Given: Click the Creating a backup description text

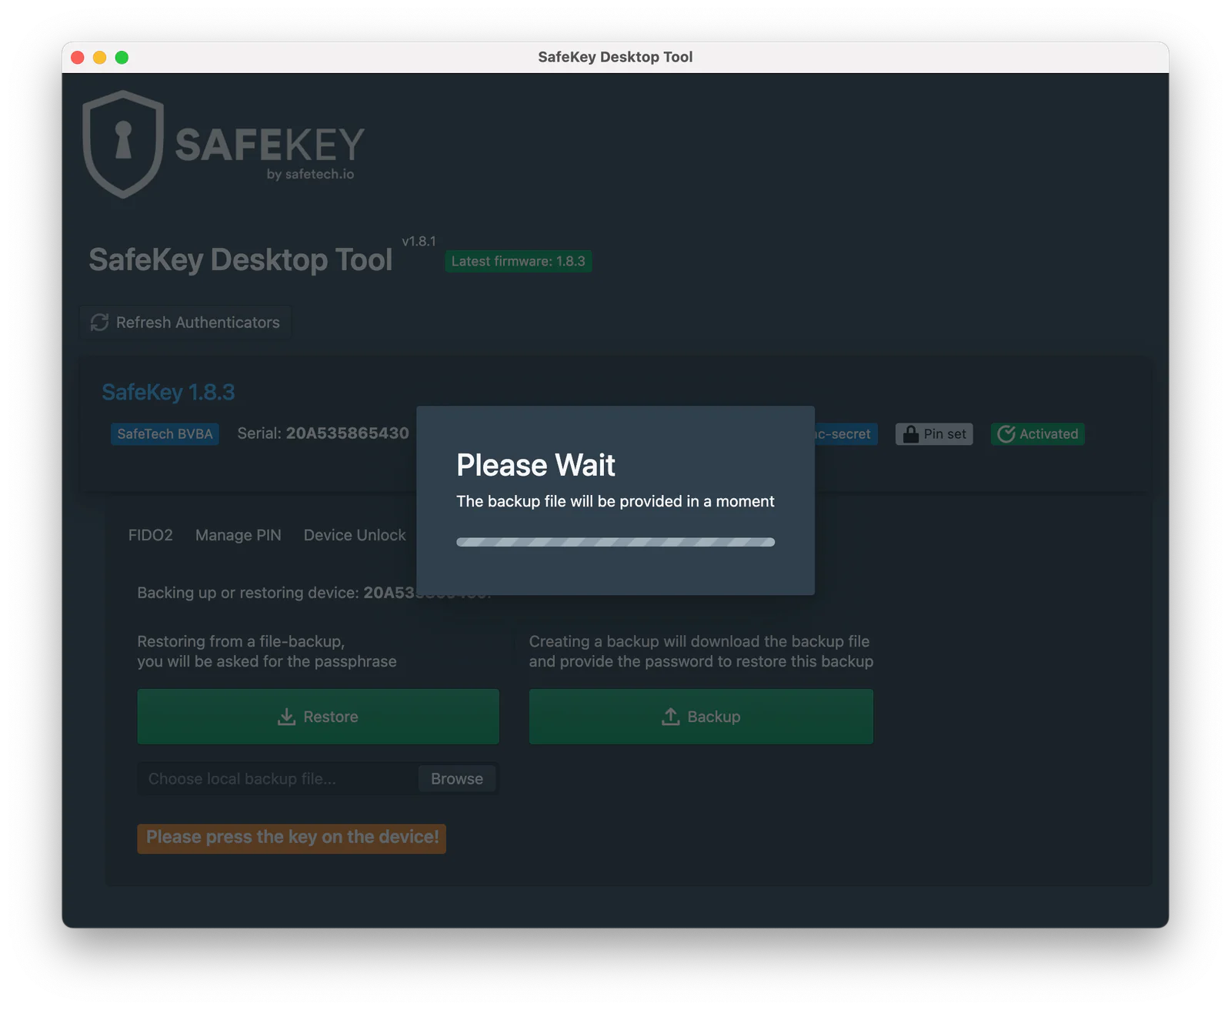Looking at the screenshot, I should 701,651.
